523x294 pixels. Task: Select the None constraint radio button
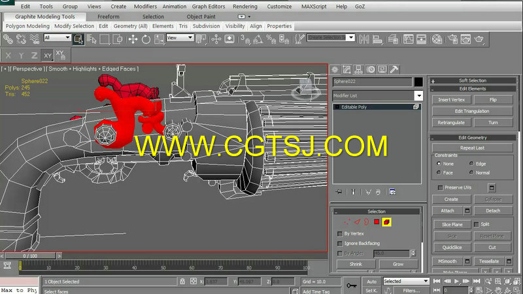coord(439,163)
